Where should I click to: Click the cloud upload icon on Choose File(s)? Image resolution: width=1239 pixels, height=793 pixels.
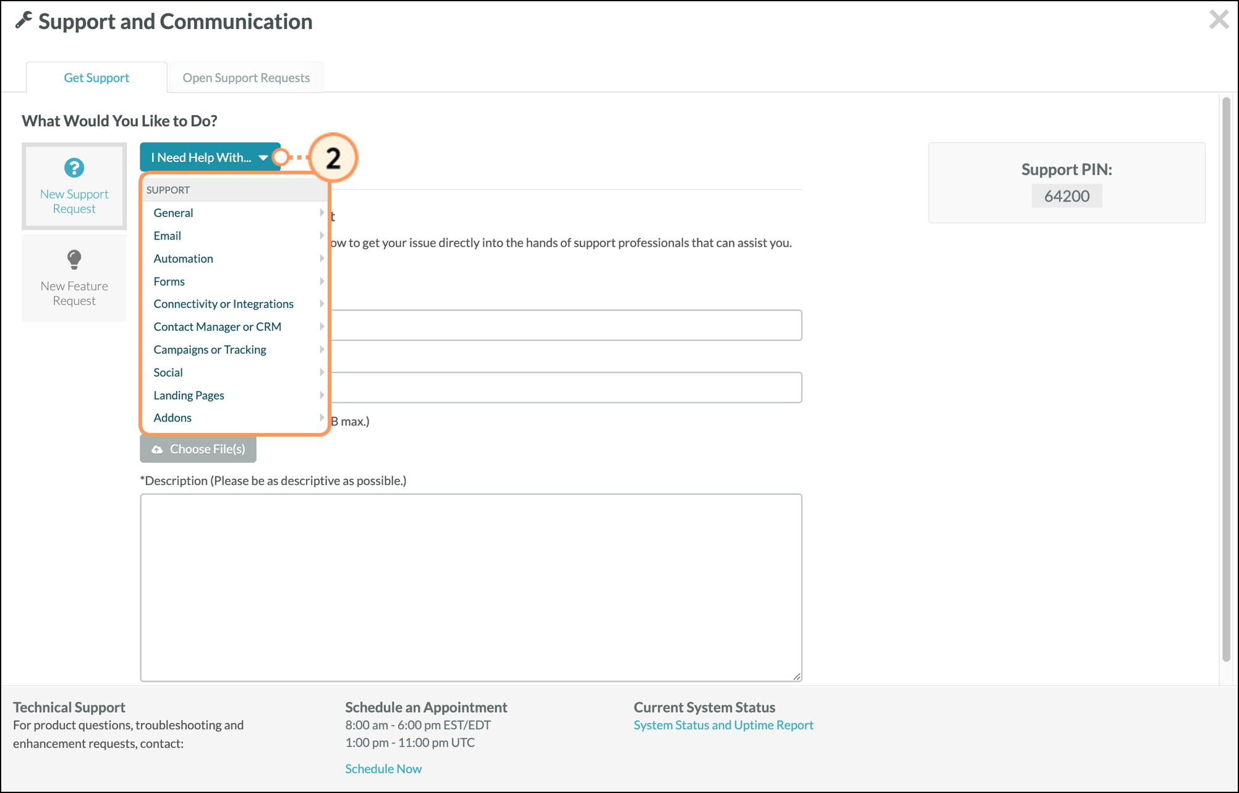(157, 450)
